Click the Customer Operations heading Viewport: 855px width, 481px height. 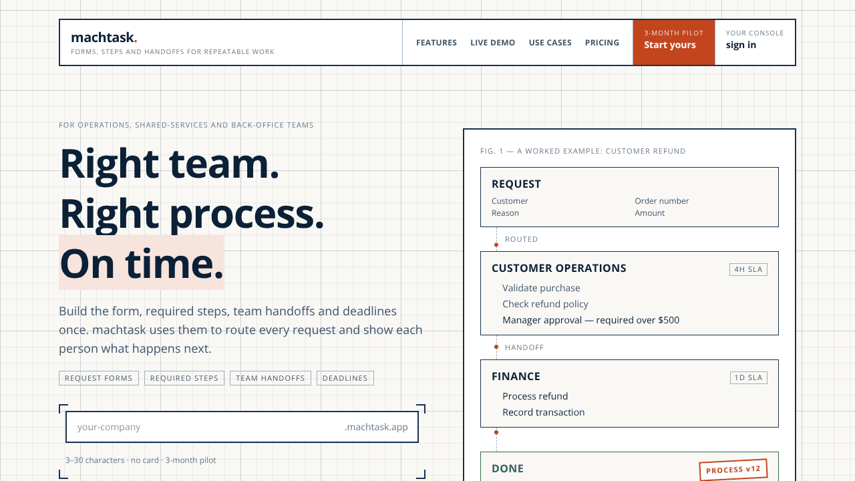click(559, 269)
